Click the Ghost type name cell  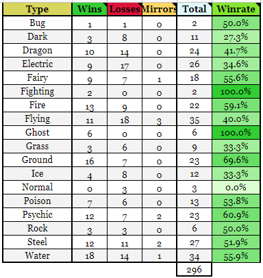click(38, 133)
